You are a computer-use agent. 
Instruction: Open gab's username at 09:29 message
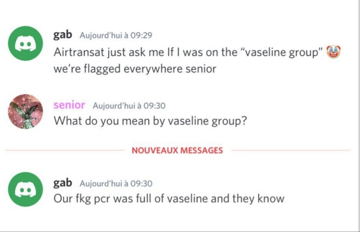(63, 35)
